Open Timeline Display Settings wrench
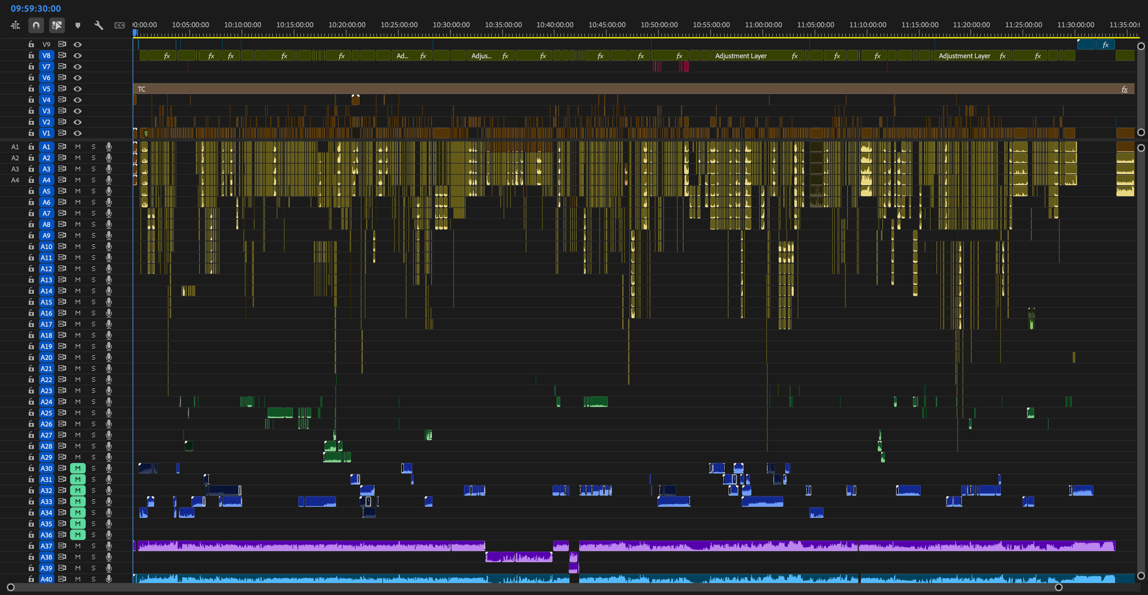Viewport: 1148px width, 595px height. [98, 25]
